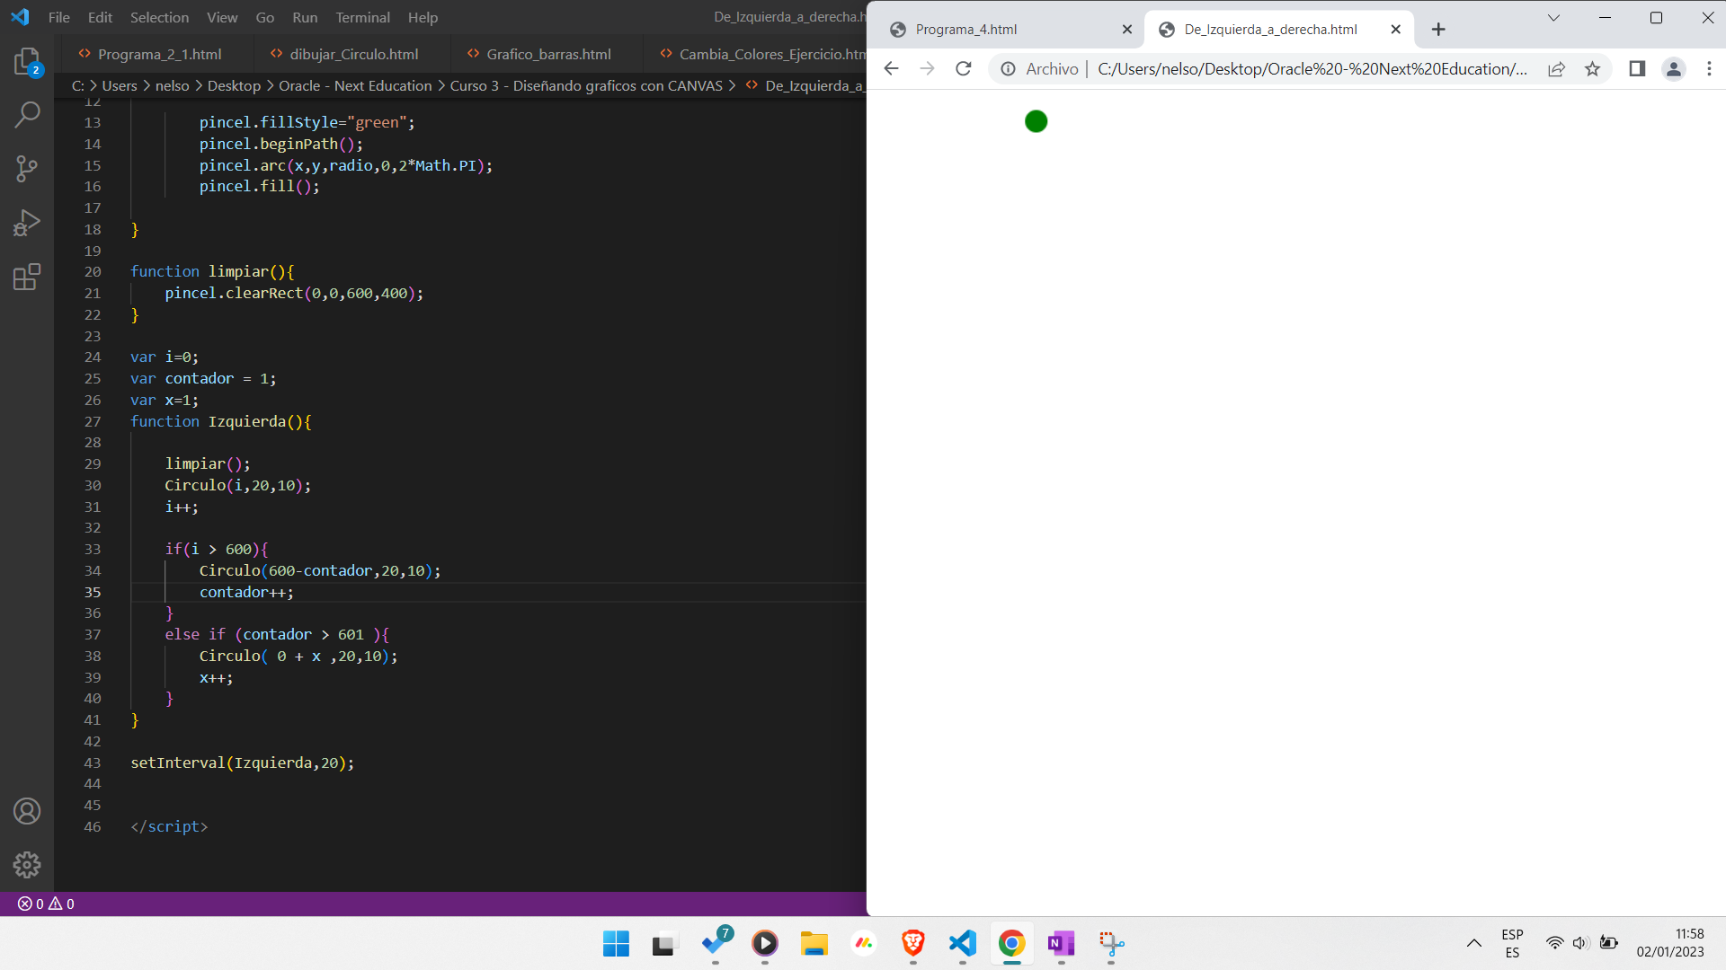The width and height of the screenshot is (1726, 970).
Task: Open Snipping Tool from the taskbar
Action: pos(1111,943)
